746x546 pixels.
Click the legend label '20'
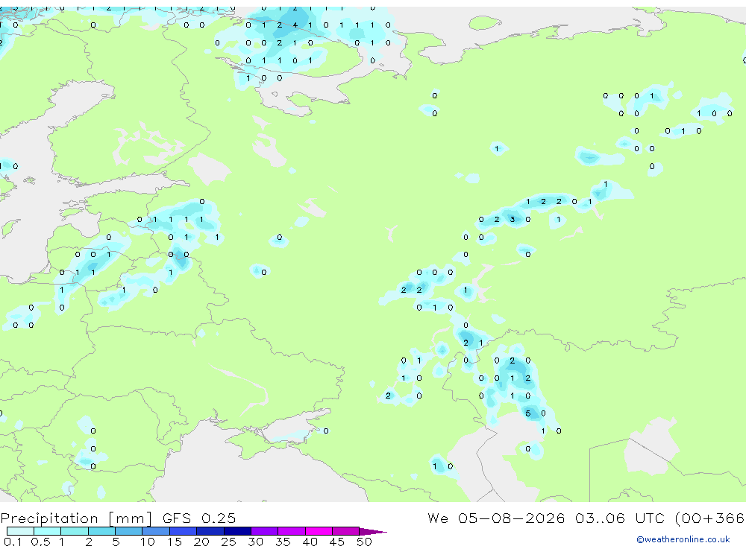[x=201, y=542]
